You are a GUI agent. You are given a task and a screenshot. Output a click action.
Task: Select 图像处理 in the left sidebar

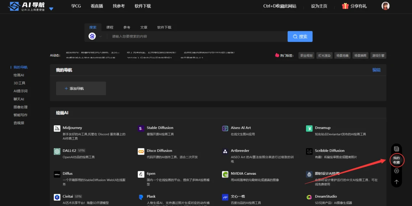click(21, 107)
